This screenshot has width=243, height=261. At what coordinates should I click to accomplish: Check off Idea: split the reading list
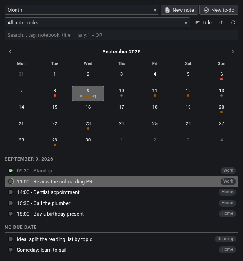tap(11, 239)
